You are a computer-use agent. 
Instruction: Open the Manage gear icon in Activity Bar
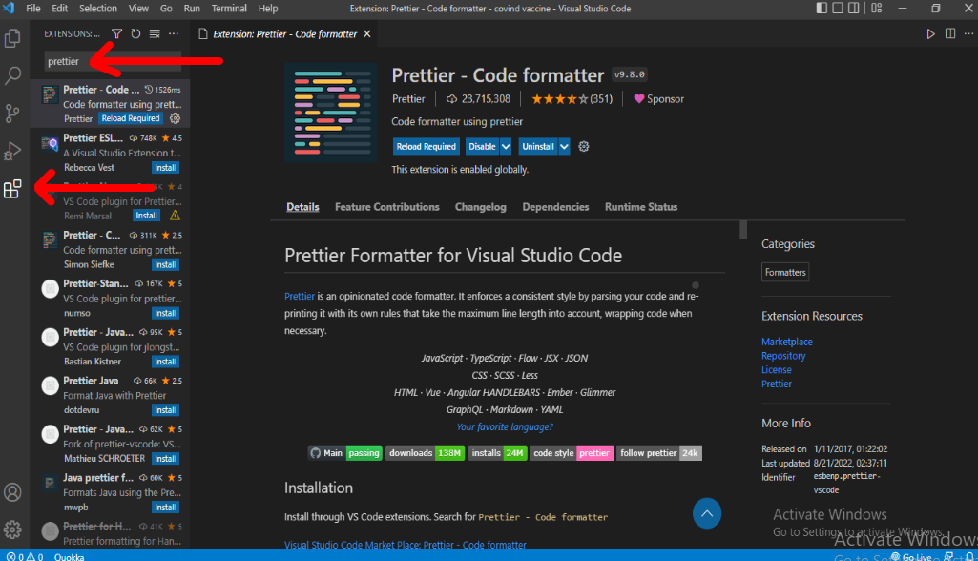point(13,528)
